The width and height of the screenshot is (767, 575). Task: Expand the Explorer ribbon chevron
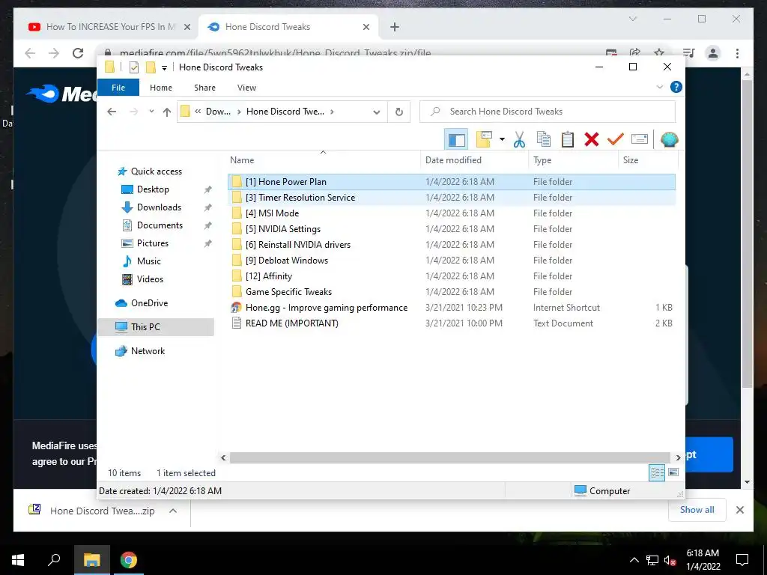[659, 87]
